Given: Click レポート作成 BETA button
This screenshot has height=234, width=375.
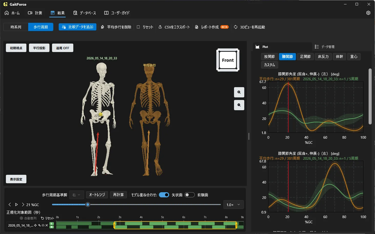Looking at the screenshot, I should tap(212, 27).
